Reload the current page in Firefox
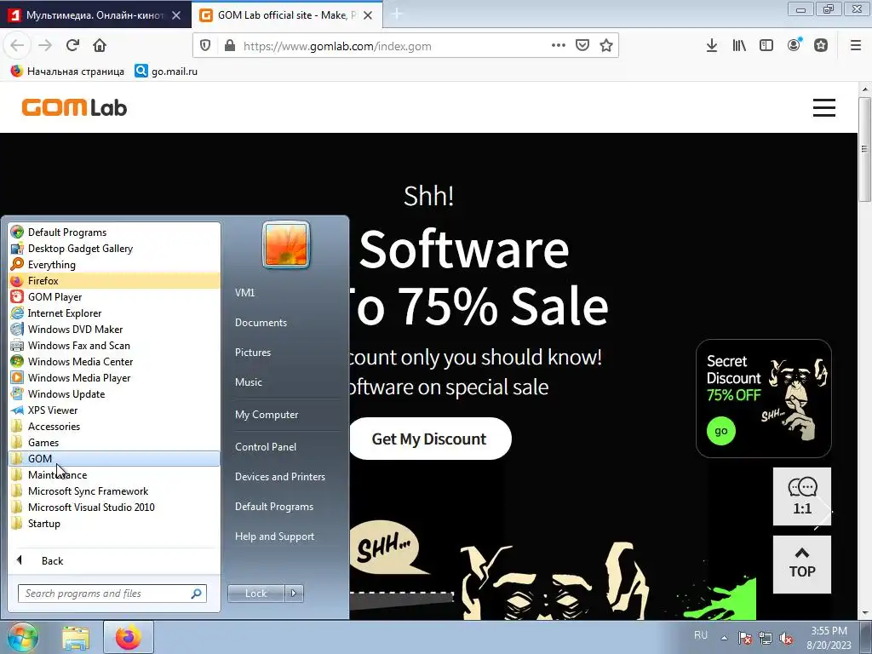The width and height of the screenshot is (872, 654). pos(72,46)
